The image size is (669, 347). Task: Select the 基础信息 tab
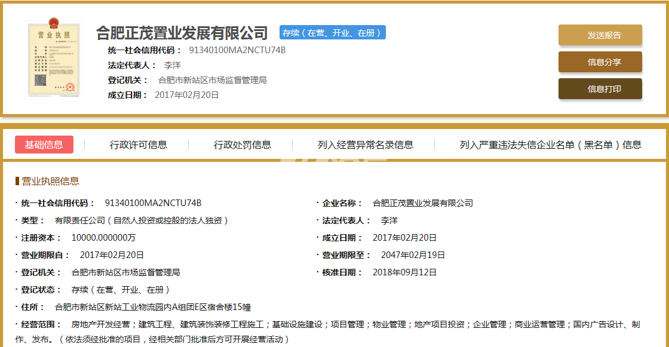44,145
